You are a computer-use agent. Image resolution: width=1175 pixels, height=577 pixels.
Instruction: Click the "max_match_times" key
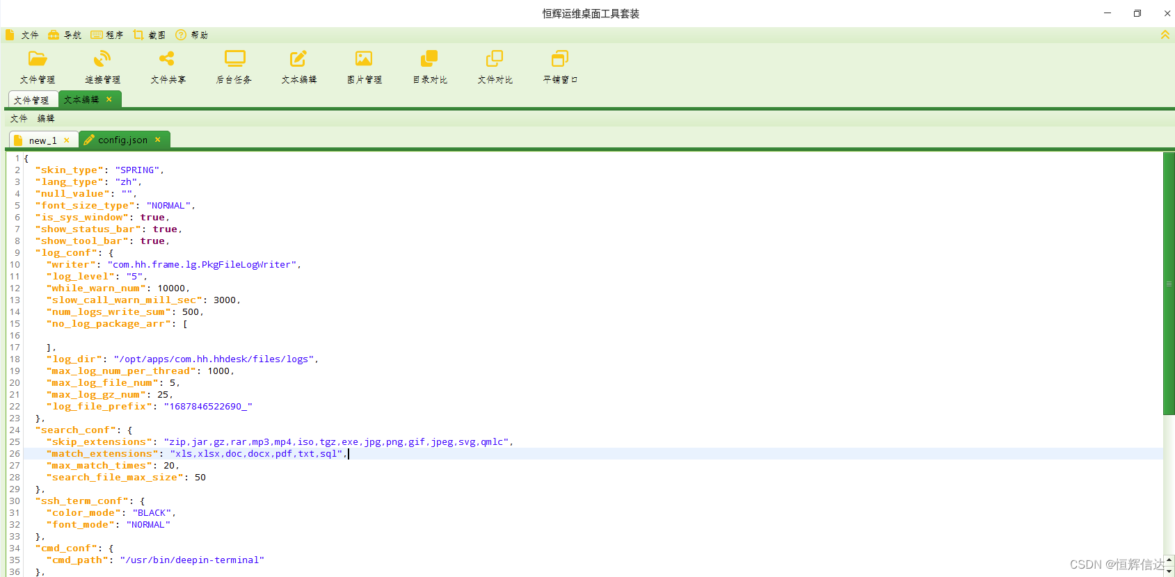(x=99, y=466)
